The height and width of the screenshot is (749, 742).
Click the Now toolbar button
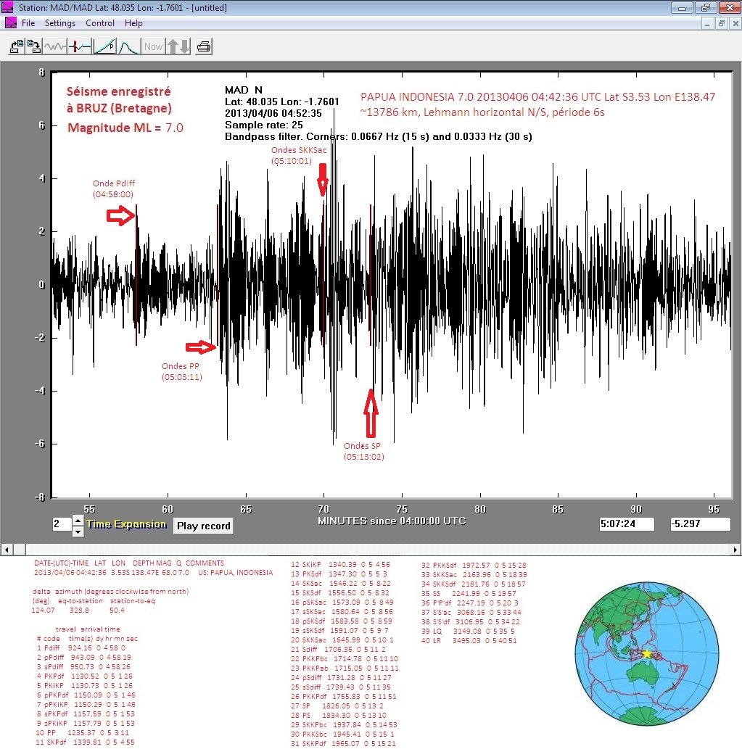click(x=153, y=47)
